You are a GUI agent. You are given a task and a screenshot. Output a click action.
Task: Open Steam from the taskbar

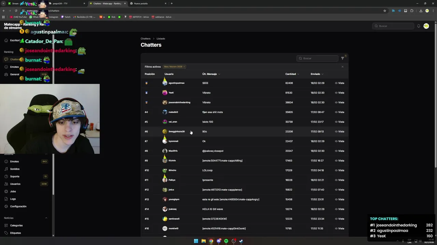tap(241, 241)
